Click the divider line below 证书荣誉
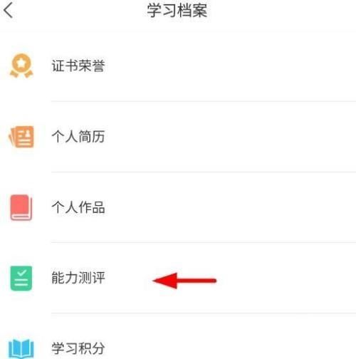356x359 pixels. 204,101
